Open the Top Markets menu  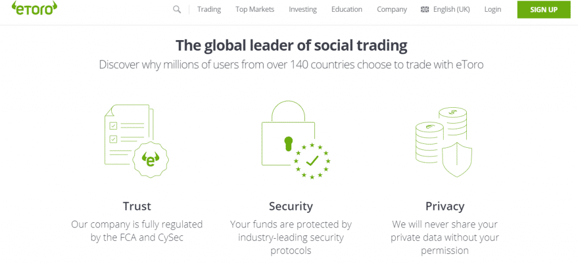[255, 10]
